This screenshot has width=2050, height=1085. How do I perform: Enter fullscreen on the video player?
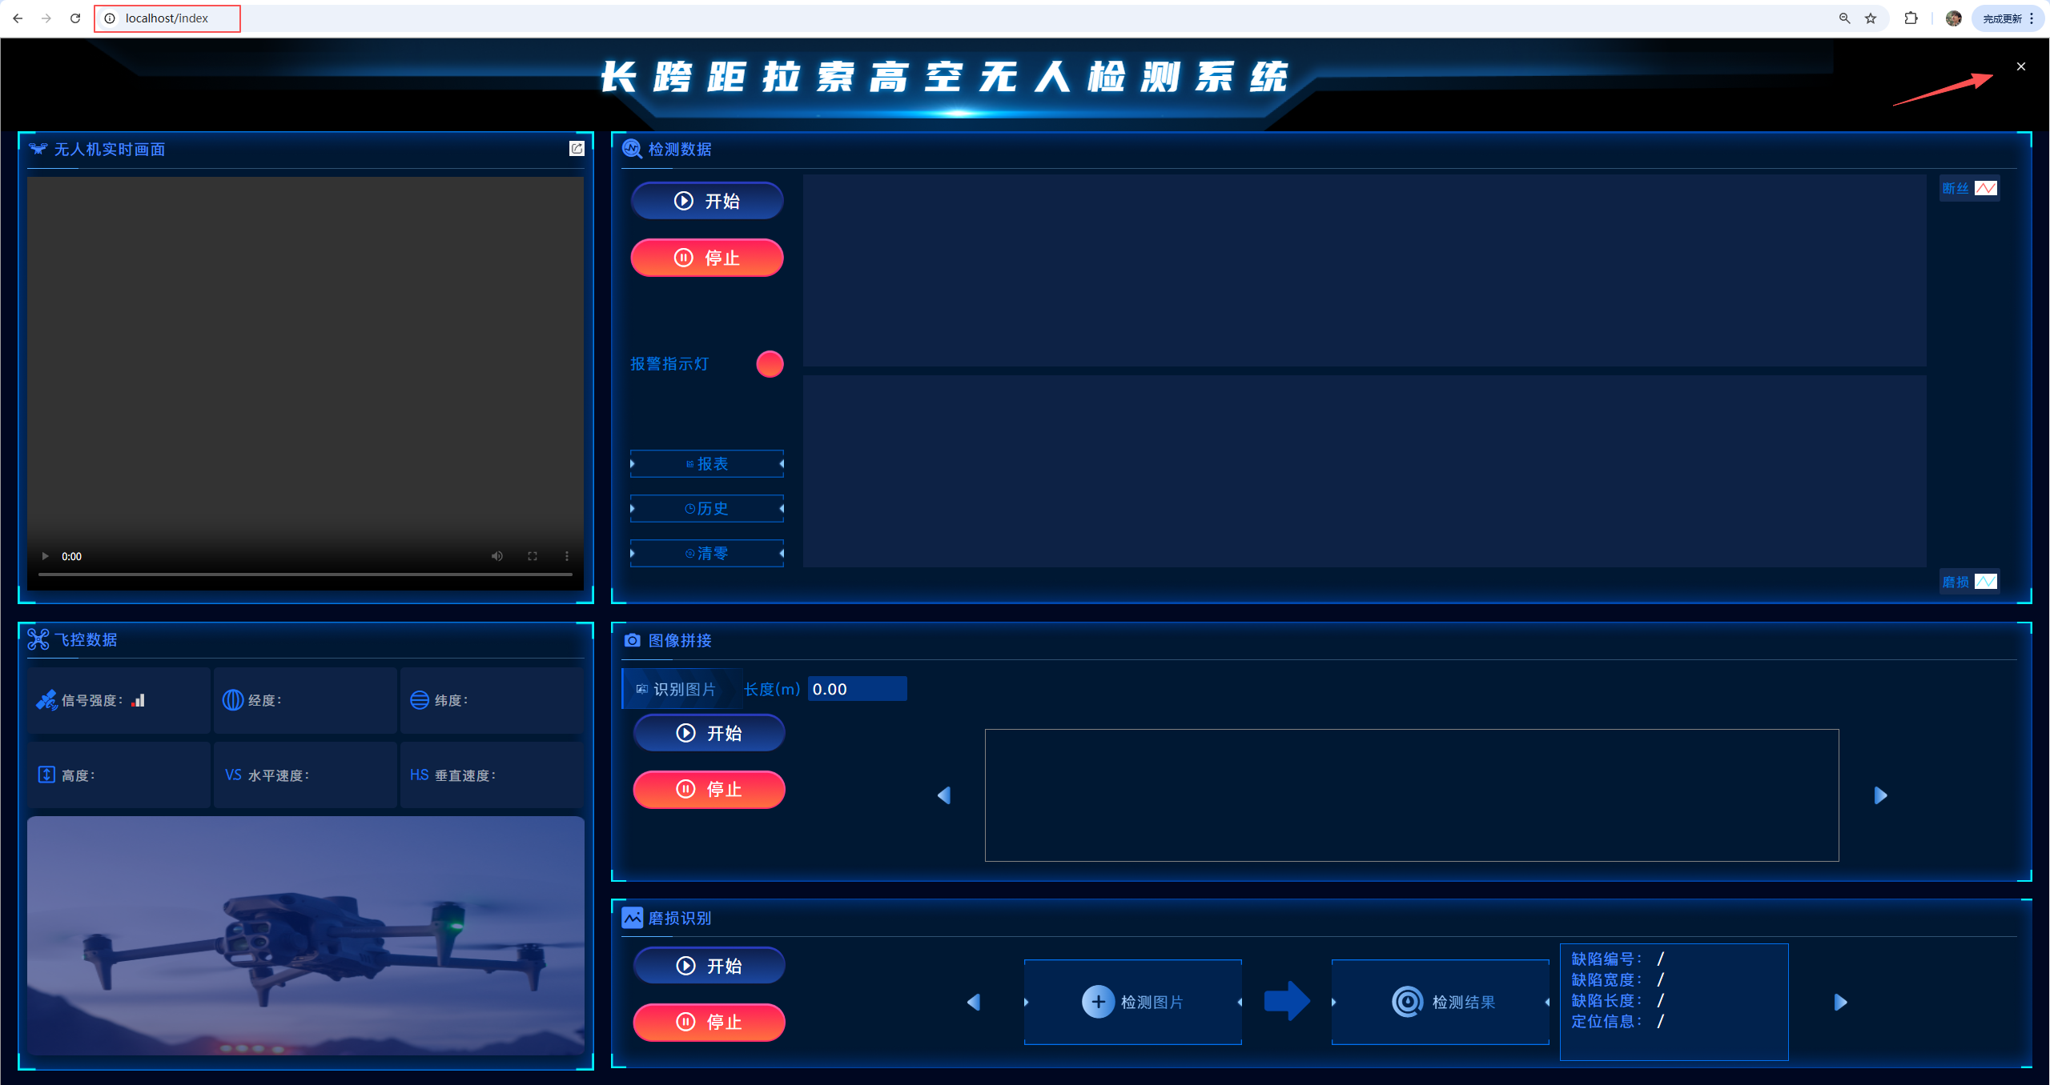pos(533,556)
